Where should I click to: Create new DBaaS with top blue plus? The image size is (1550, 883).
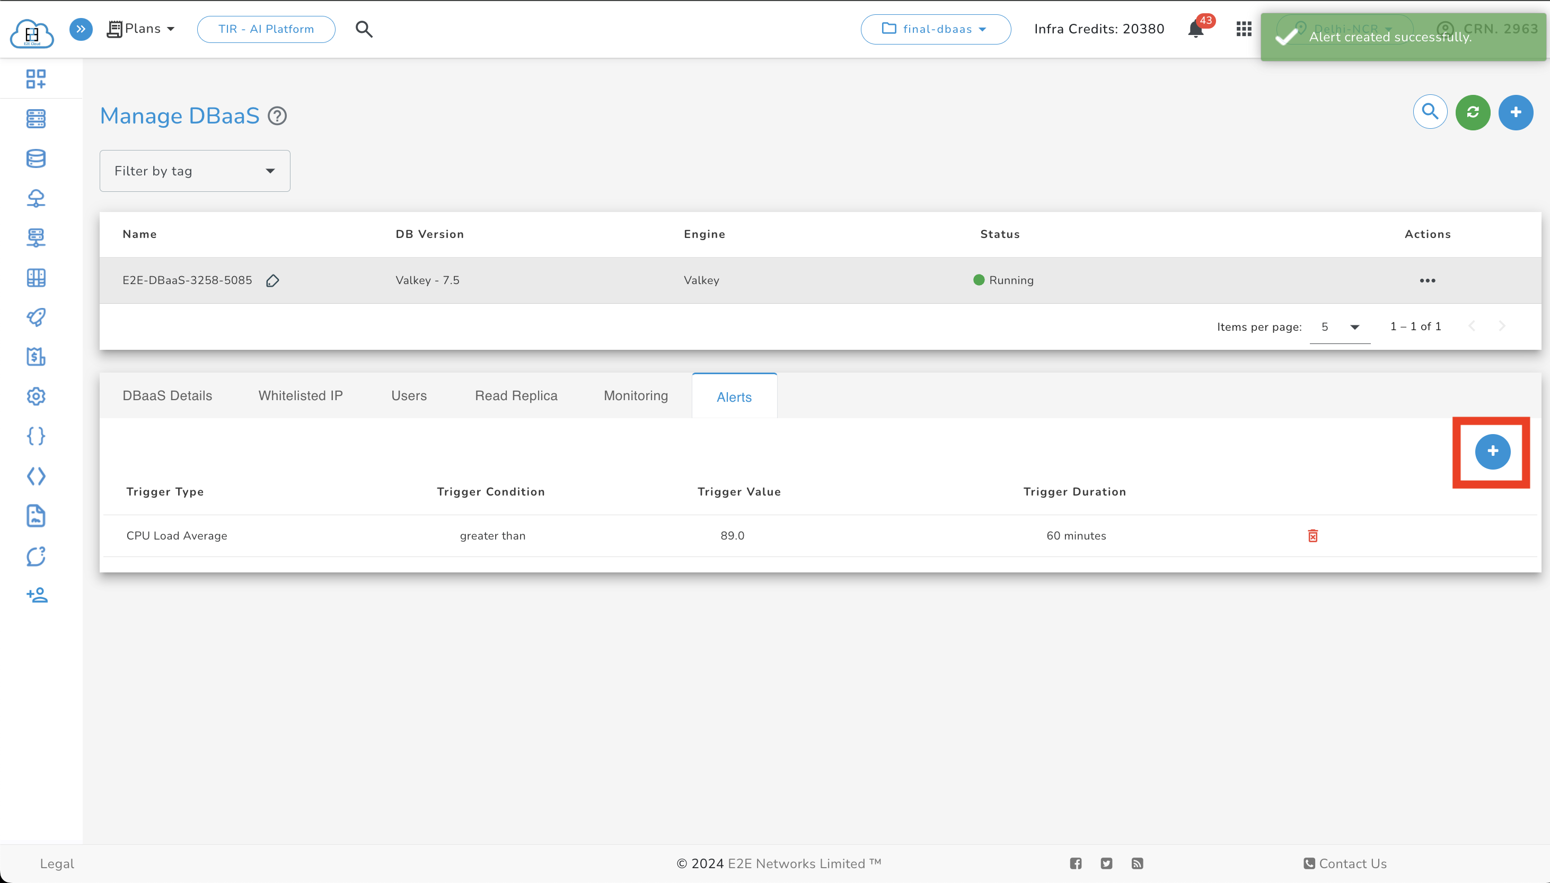[1516, 112]
